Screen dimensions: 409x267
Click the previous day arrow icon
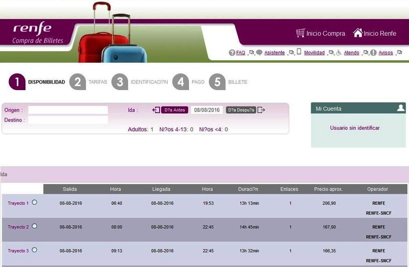[156, 110]
